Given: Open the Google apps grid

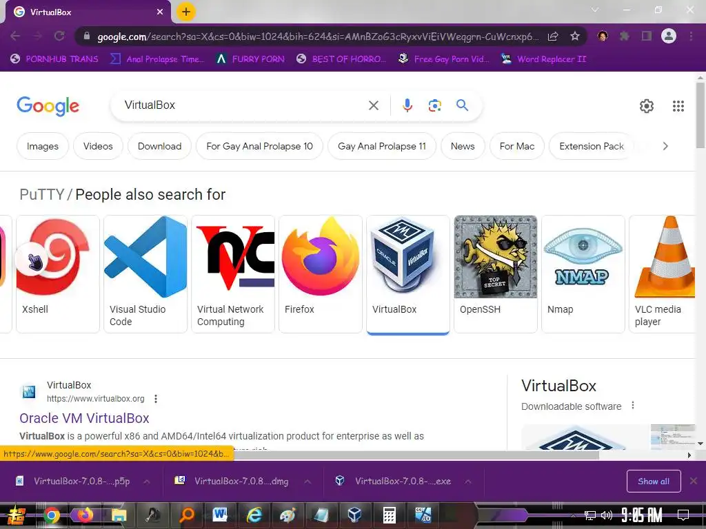Looking at the screenshot, I should 678,106.
